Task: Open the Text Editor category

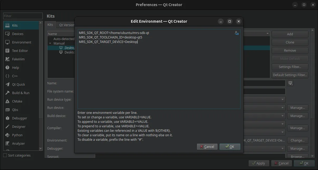Action: coord(21,51)
